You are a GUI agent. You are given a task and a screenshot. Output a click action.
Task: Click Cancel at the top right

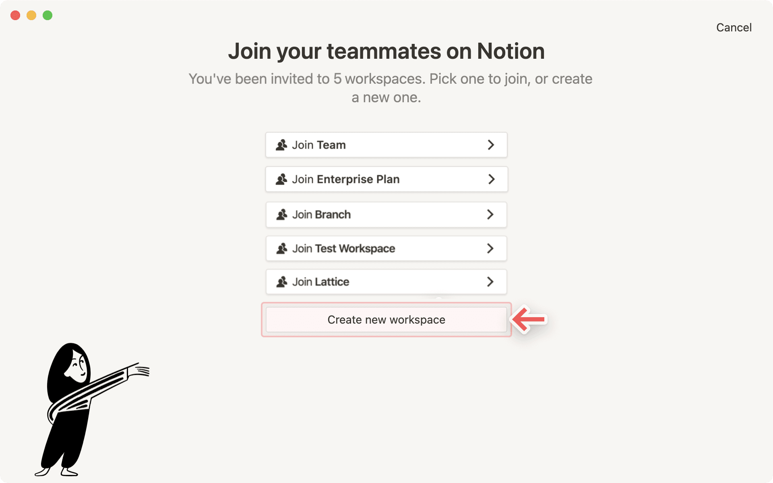click(734, 27)
